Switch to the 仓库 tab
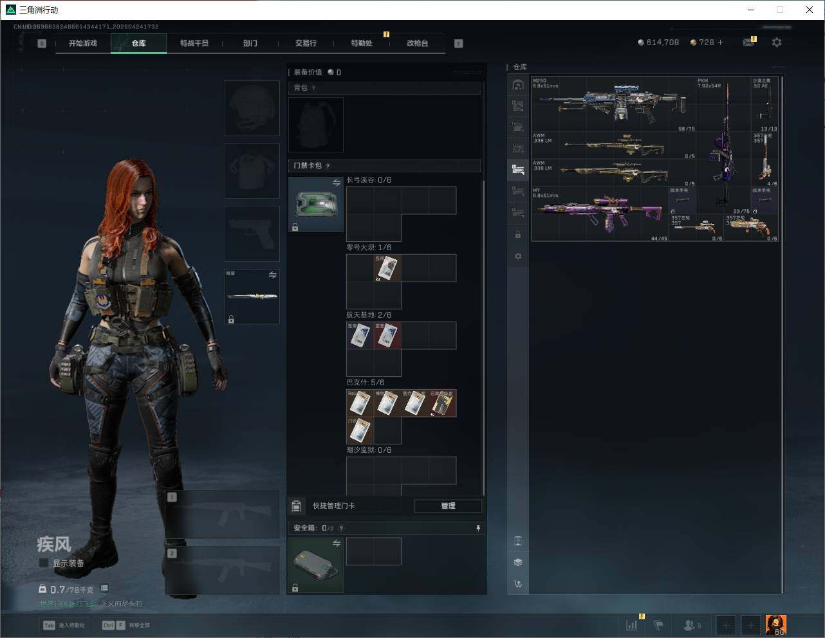 [138, 43]
